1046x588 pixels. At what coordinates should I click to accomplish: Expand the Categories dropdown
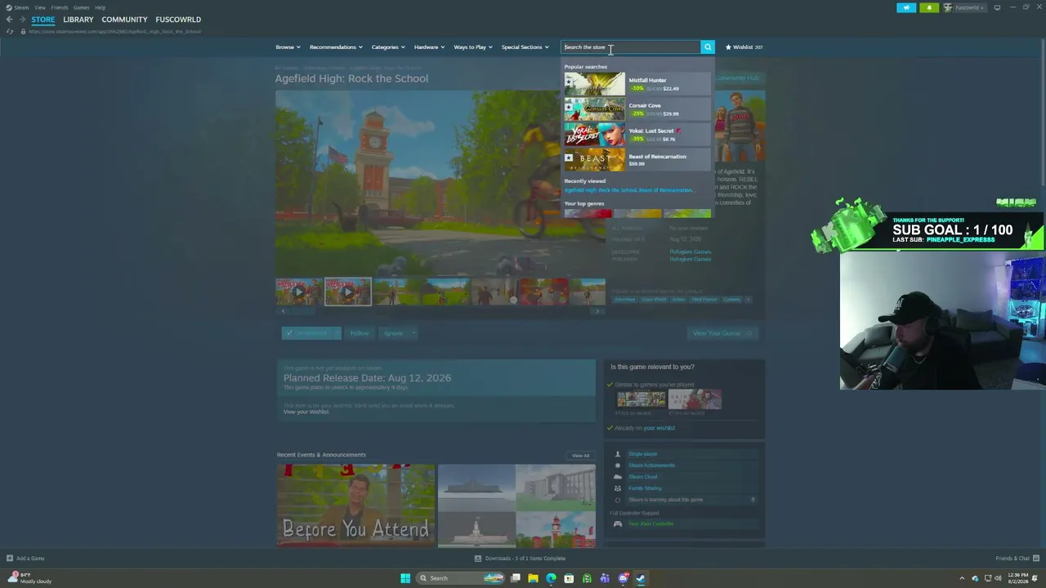tap(388, 47)
